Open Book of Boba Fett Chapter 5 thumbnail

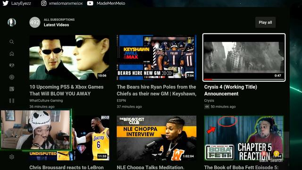point(244,138)
